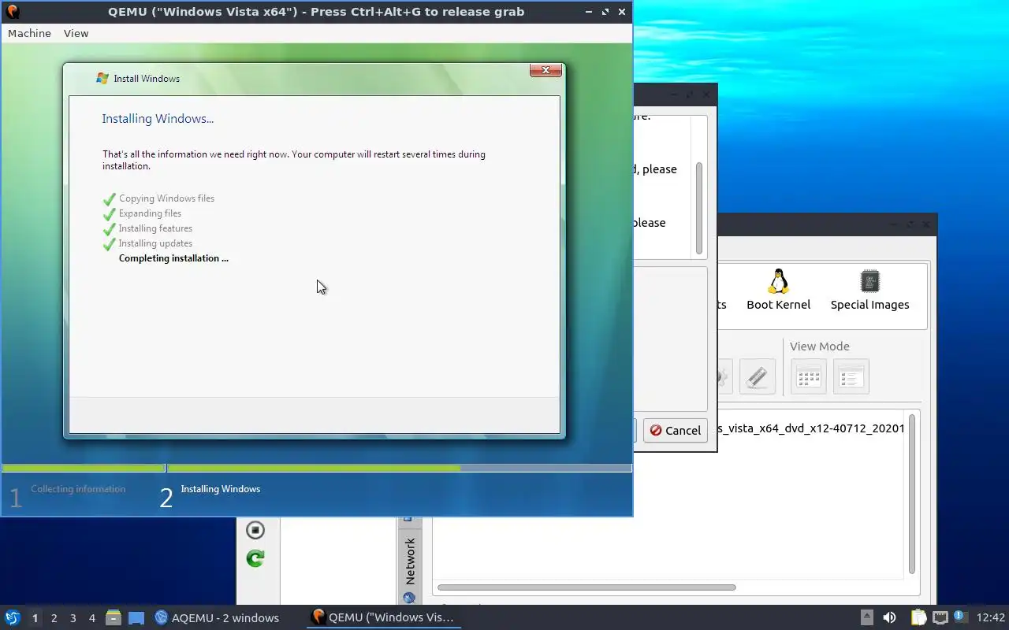Select the Boot Kernel tab in AQEMU
Viewport: 1009px width, 630px height.
pos(778,291)
